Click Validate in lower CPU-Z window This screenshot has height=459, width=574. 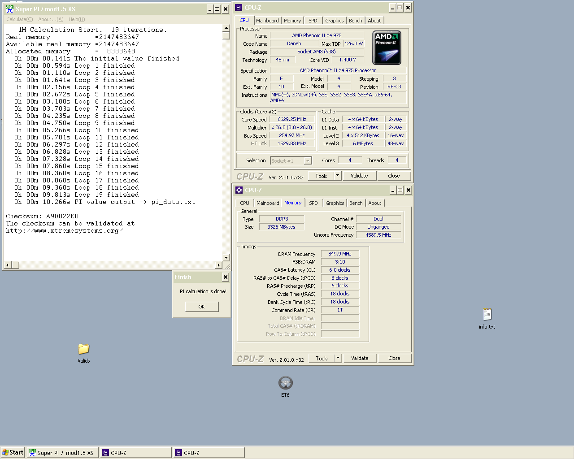click(x=360, y=358)
